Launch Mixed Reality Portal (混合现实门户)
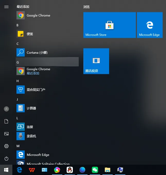 click(x=47, y=90)
